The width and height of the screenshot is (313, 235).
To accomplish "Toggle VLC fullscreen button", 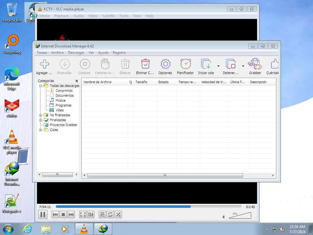I will 83,214.
